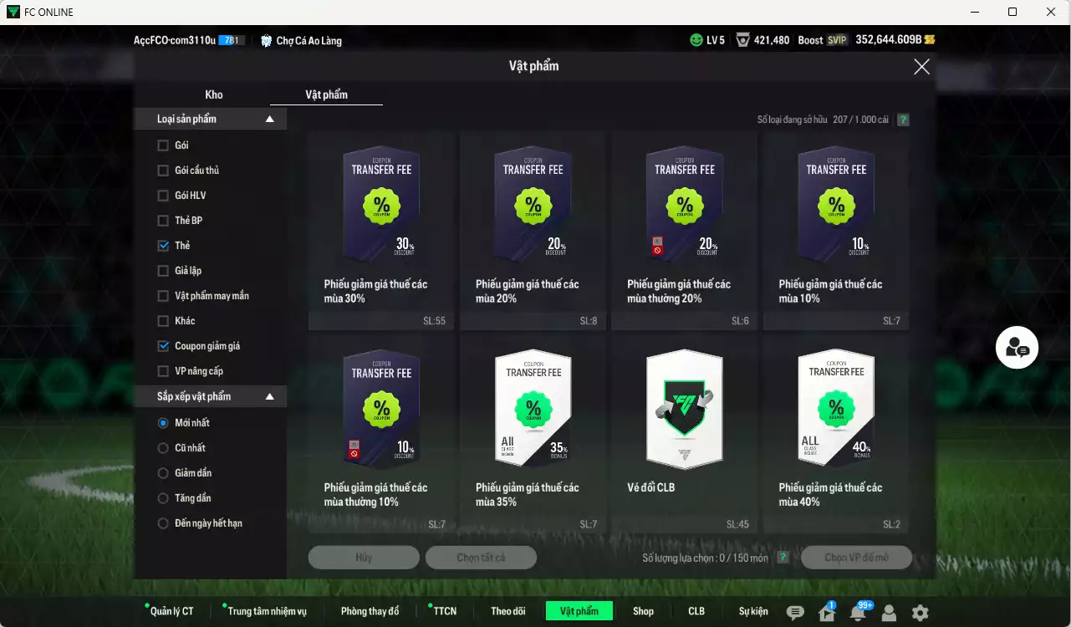The image size is (1071, 627).
Task: Tick the VP nâng cấp checkbox
Action: click(x=163, y=371)
